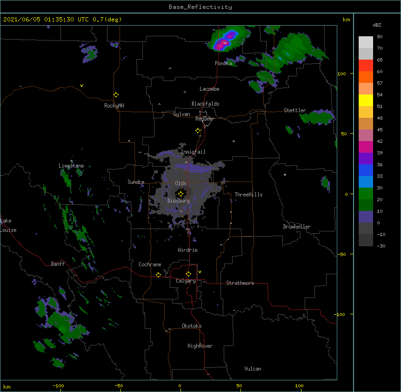401x392 pixels.
Task: Click the Lake Louise label
Action: tap(8, 225)
